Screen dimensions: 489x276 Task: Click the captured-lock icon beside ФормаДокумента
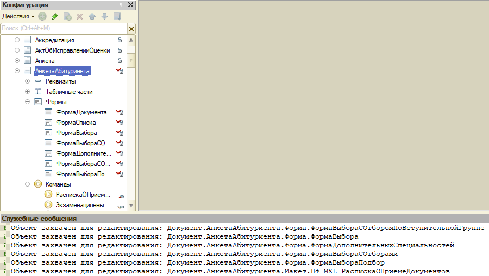[120, 112]
